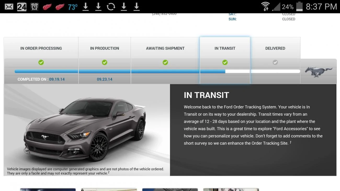This screenshot has width=340, height=191.
Task: Select the In Order Processing tab
Action: [41, 48]
